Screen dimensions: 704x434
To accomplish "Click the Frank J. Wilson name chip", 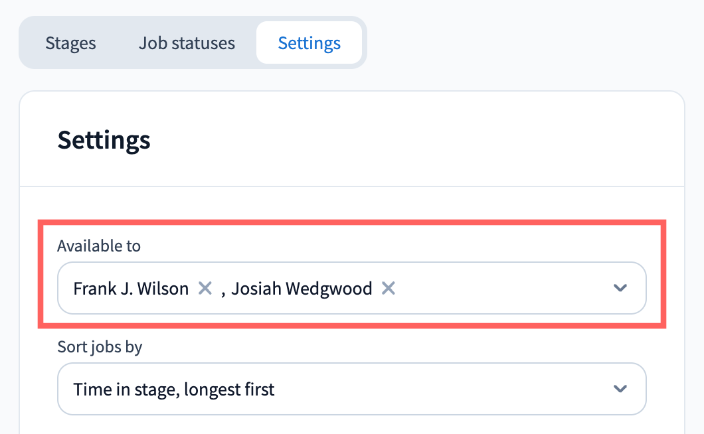I will point(131,289).
